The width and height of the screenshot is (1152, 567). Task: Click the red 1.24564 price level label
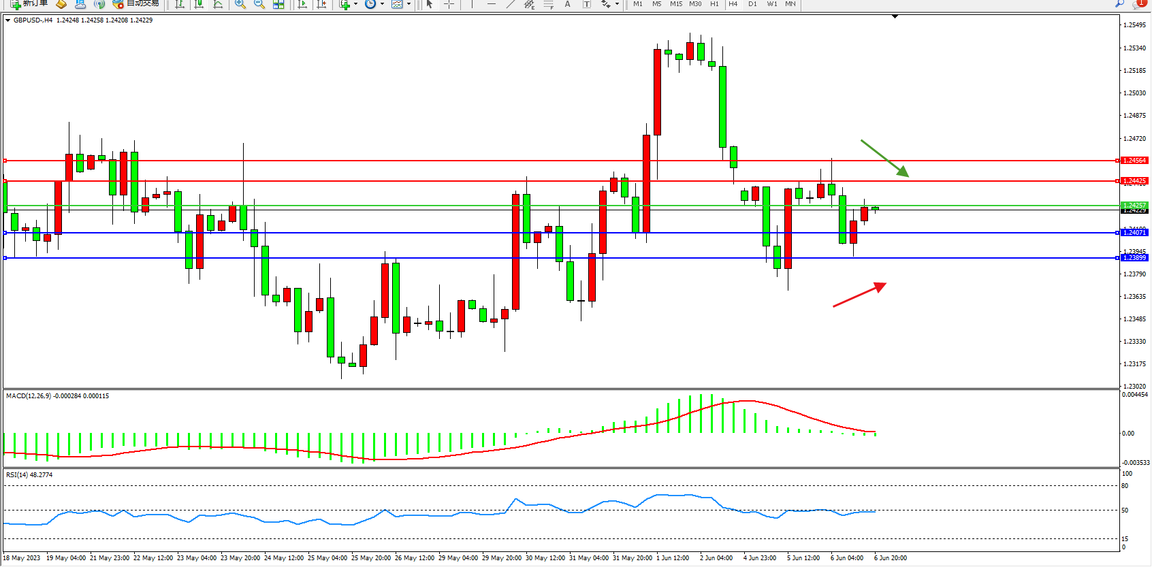coord(1134,161)
